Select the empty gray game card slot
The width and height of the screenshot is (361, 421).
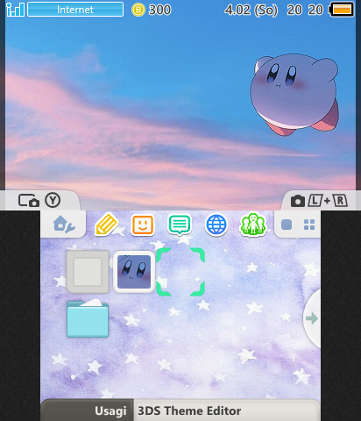[x=88, y=272]
